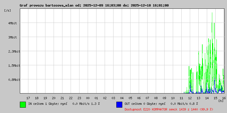Click hour label 08 on x-axis
This screenshot has width=227, height=113.
click(156, 98)
